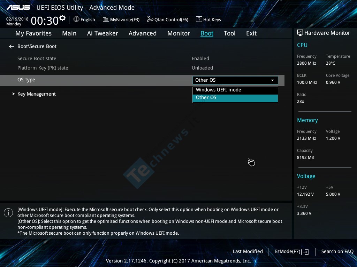This screenshot has height=267, width=357.
Task: Click the 3.360 V reading
Action: coord(304,213)
